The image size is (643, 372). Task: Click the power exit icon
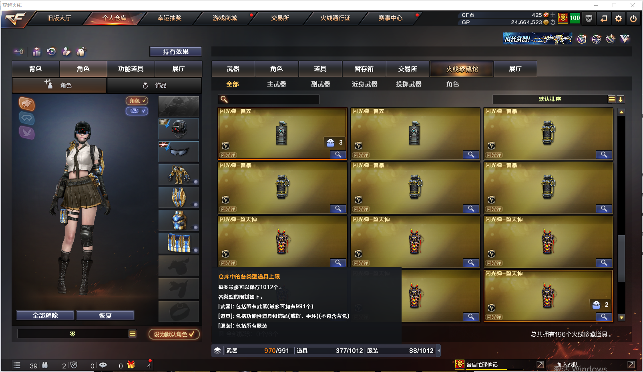633,18
